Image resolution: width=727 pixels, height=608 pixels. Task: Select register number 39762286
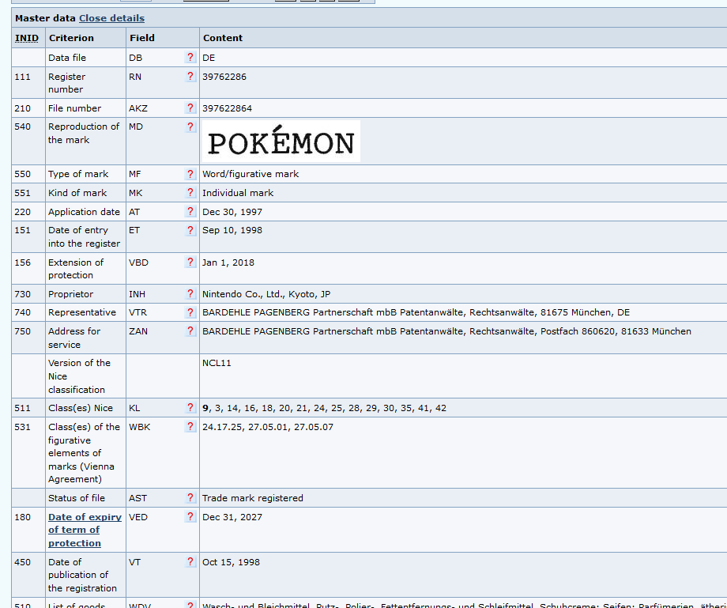pyautogui.click(x=224, y=77)
